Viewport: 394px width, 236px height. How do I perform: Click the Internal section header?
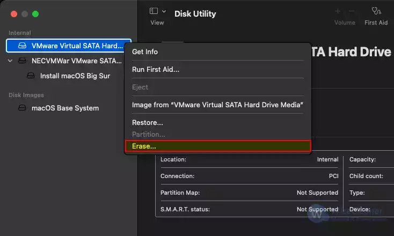[20, 33]
